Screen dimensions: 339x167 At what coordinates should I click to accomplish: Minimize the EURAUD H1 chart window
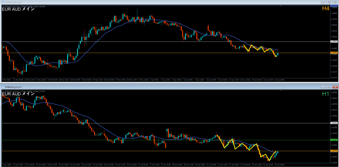pyautogui.click(x=323, y=87)
